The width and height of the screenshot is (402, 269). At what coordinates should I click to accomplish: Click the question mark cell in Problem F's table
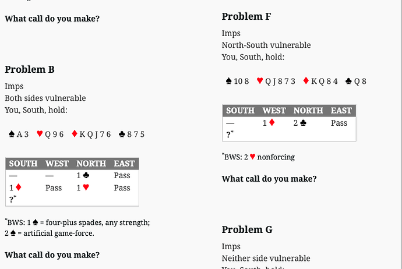(230, 134)
